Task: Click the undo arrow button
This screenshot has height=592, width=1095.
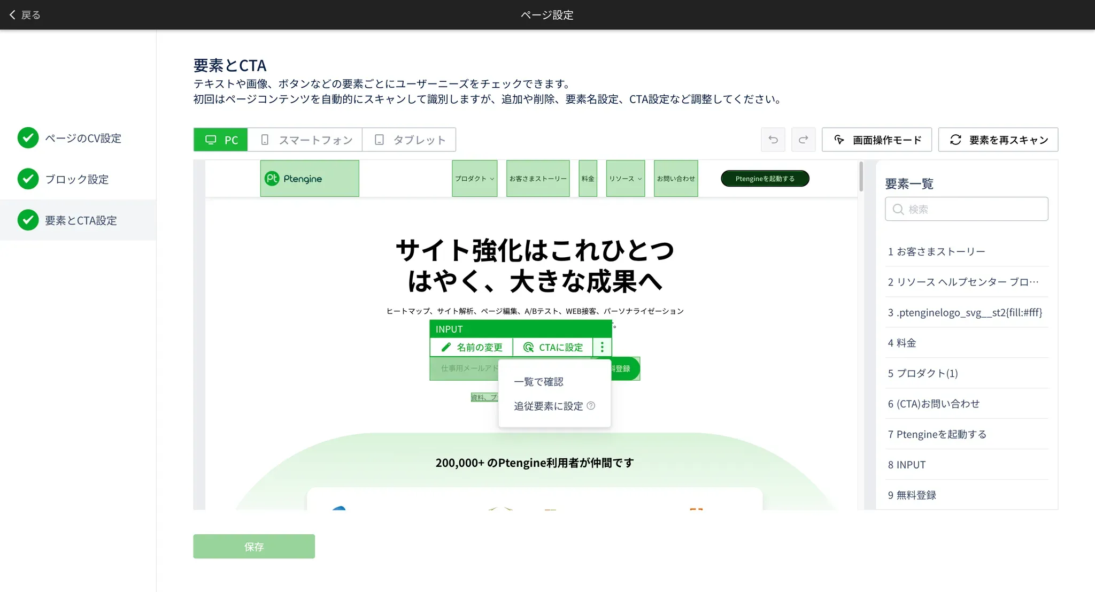Action: (773, 140)
